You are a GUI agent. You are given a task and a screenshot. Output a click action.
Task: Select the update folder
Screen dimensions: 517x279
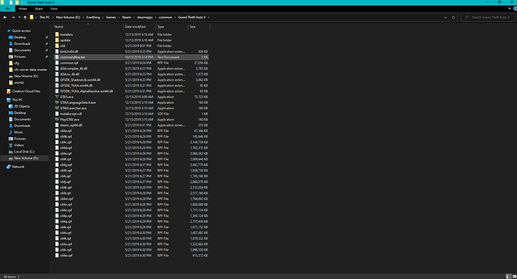click(65, 40)
